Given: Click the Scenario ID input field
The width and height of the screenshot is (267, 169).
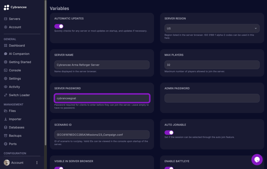Looking at the screenshot, I should pyautogui.click(x=102, y=135).
